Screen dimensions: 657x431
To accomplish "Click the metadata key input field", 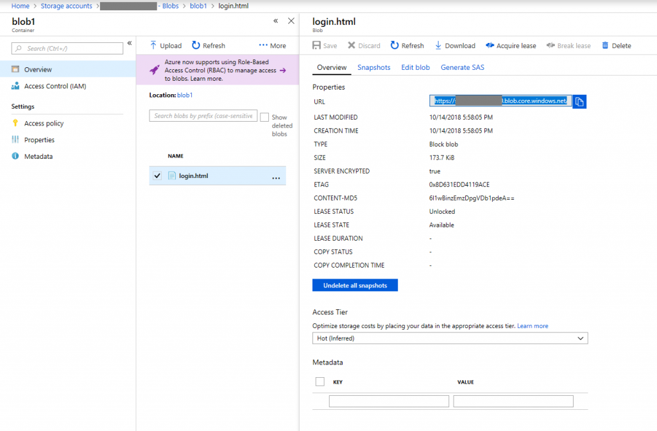I will (x=389, y=402).
